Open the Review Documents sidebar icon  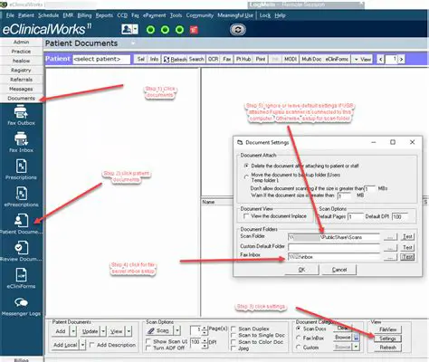pyautogui.click(x=21, y=251)
